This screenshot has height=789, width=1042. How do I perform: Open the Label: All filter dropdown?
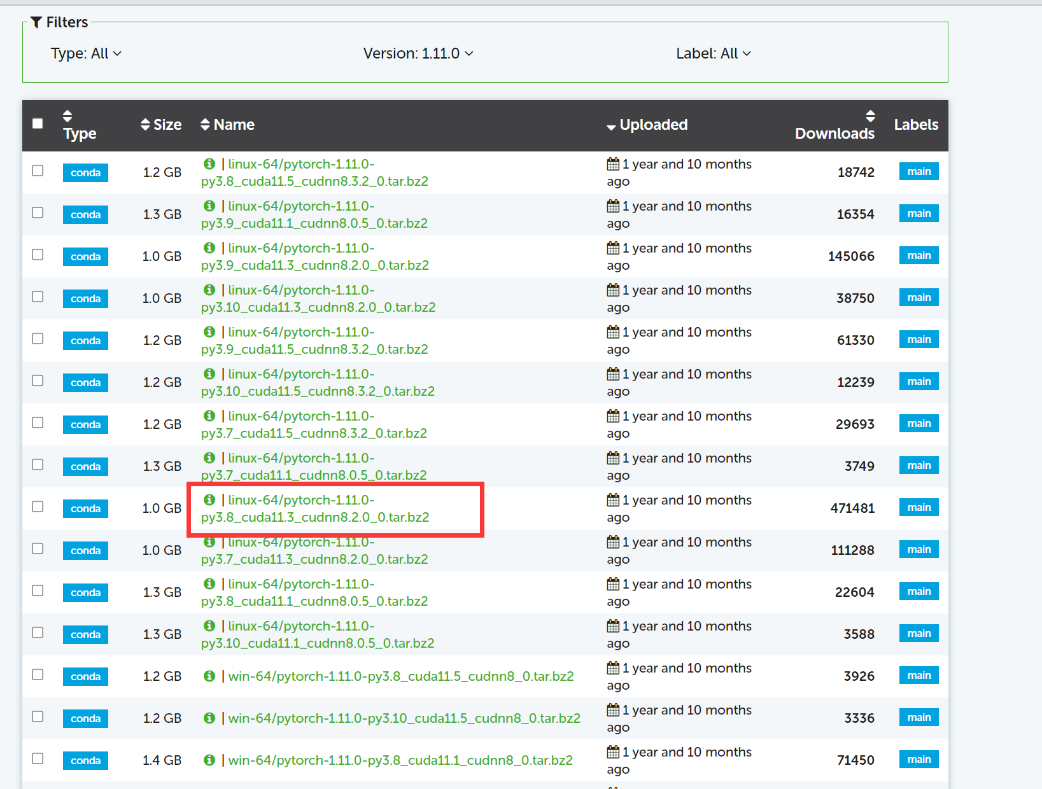click(x=714, y=53)
